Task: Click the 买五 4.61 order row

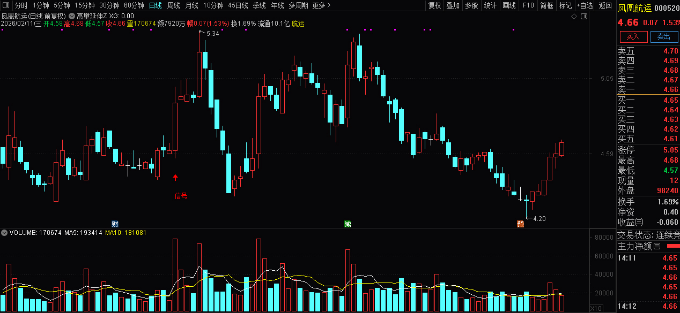Action: coord(648,139)
